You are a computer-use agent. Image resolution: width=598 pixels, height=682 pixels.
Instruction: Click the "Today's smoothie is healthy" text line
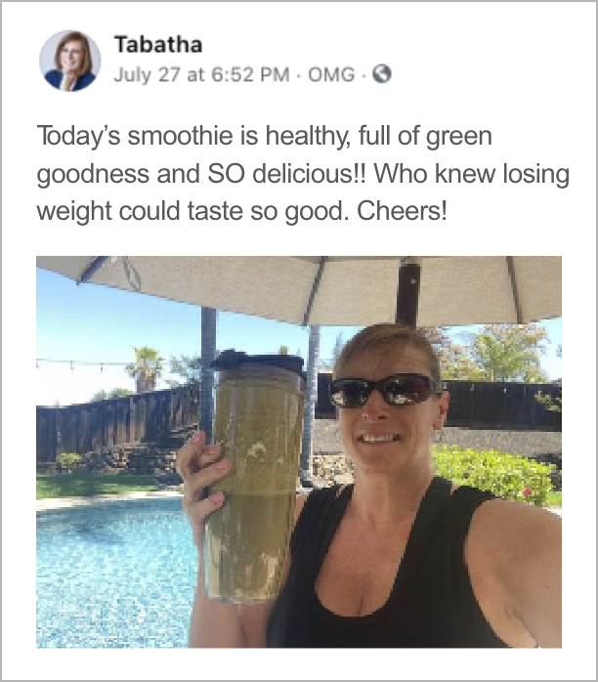coord(265,135)
